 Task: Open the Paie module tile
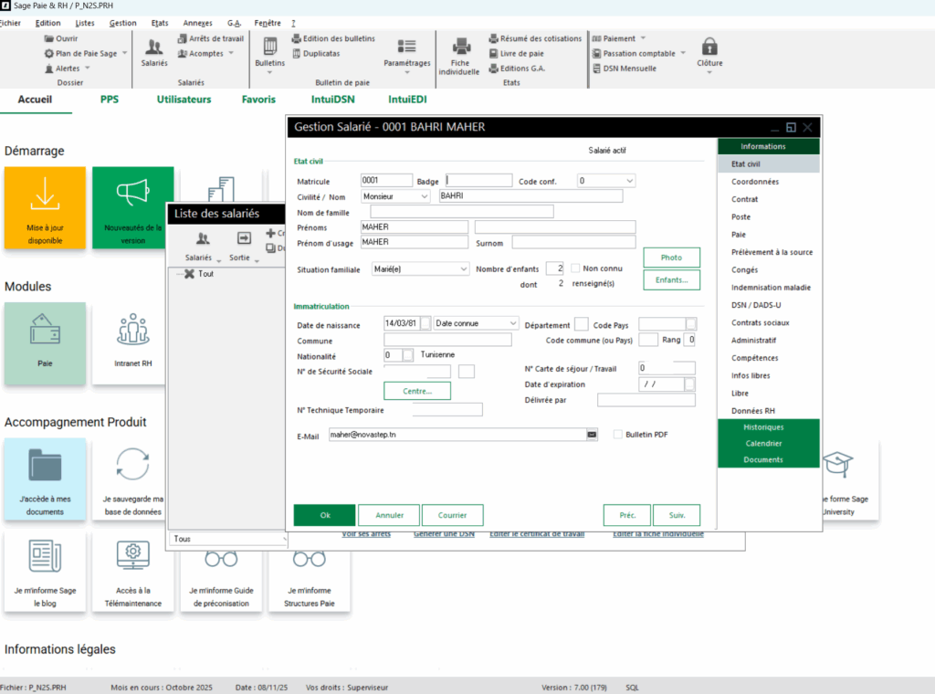[45, 343]
